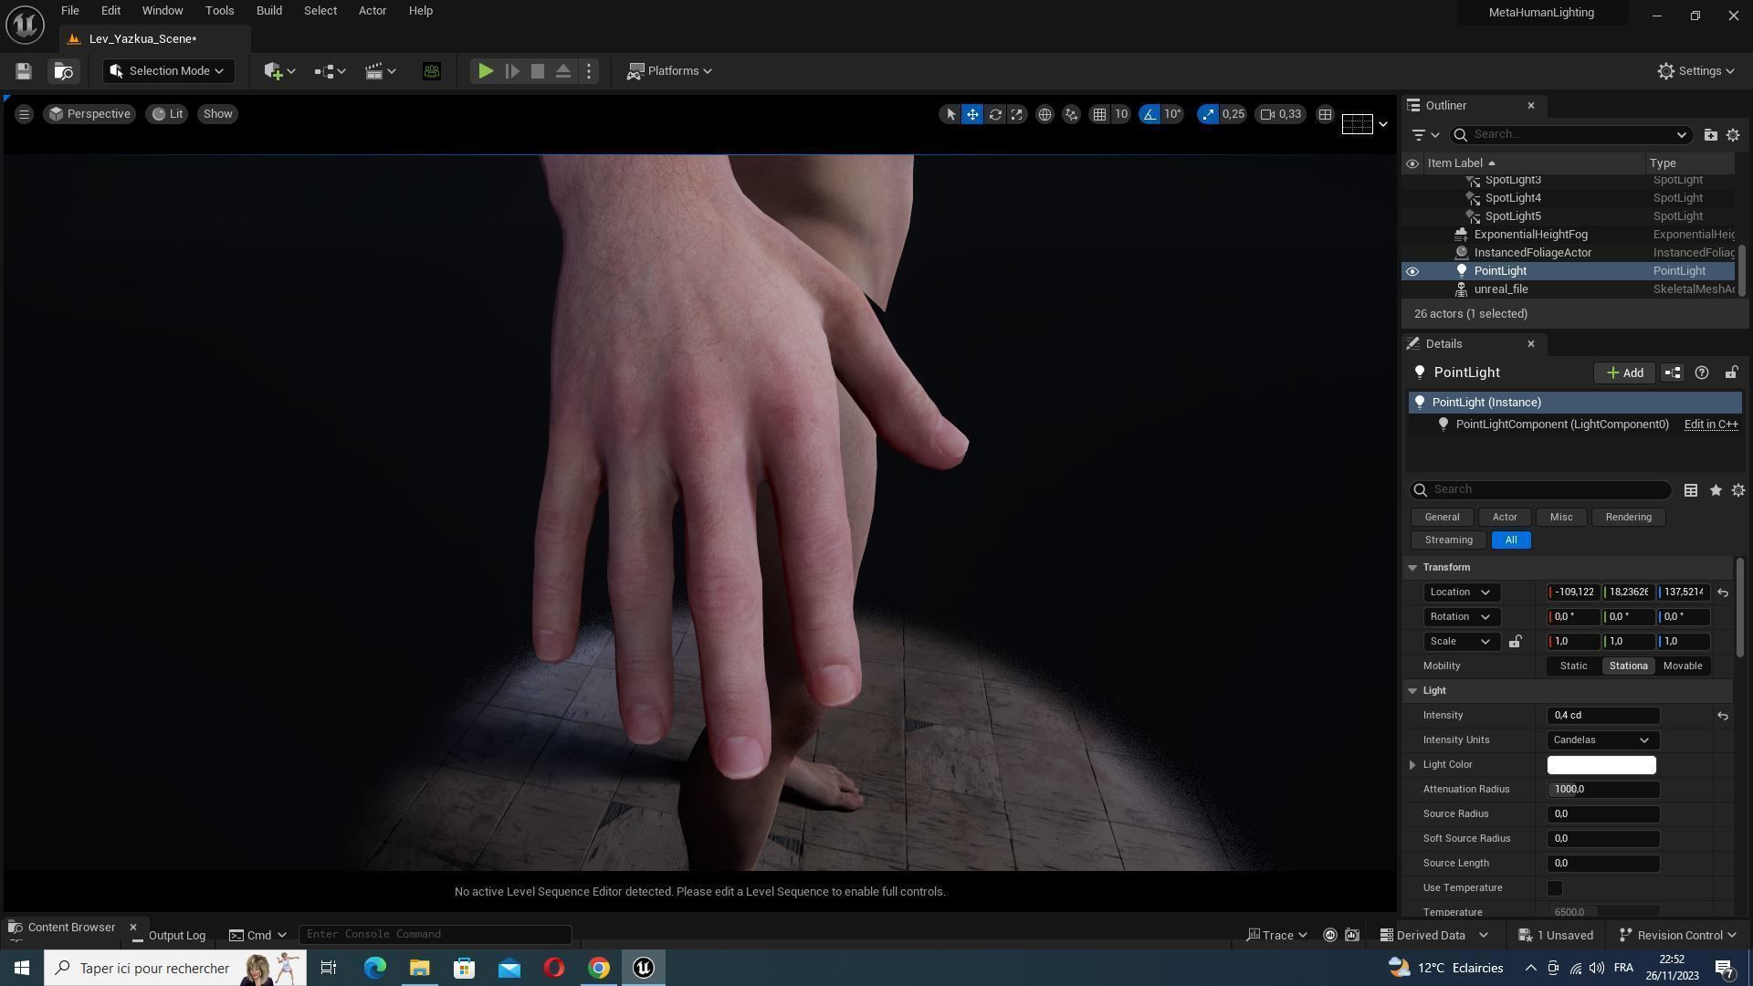This screenshot has width=1753, height=986.
Task: Click the Edit in C++ link
Action: point(1710,425)
